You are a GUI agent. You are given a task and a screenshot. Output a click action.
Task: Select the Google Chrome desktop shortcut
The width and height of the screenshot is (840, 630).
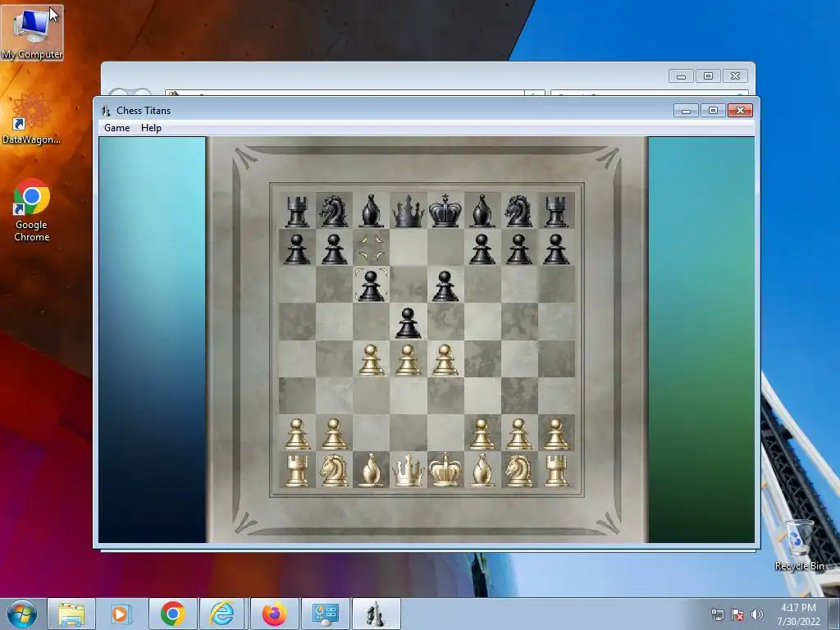[32, 210]
